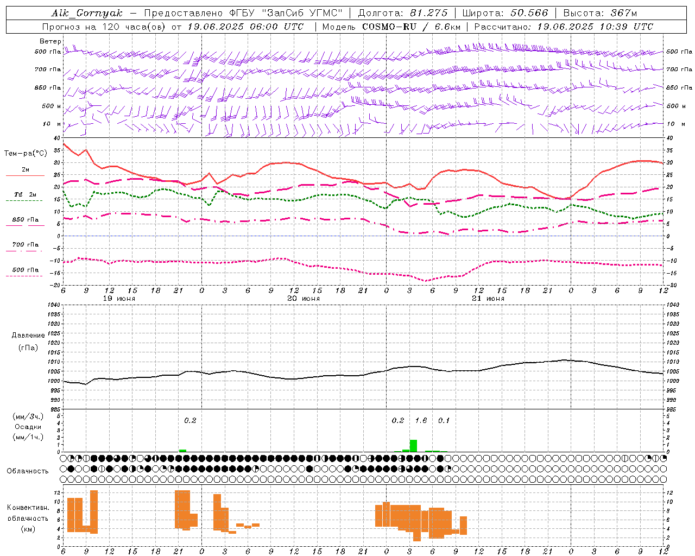Image resolution: width=695 pixels, height=556 pixels.
Task: Click the 0.2 precipitation value beside 1.6
Action: coord(398,420)
